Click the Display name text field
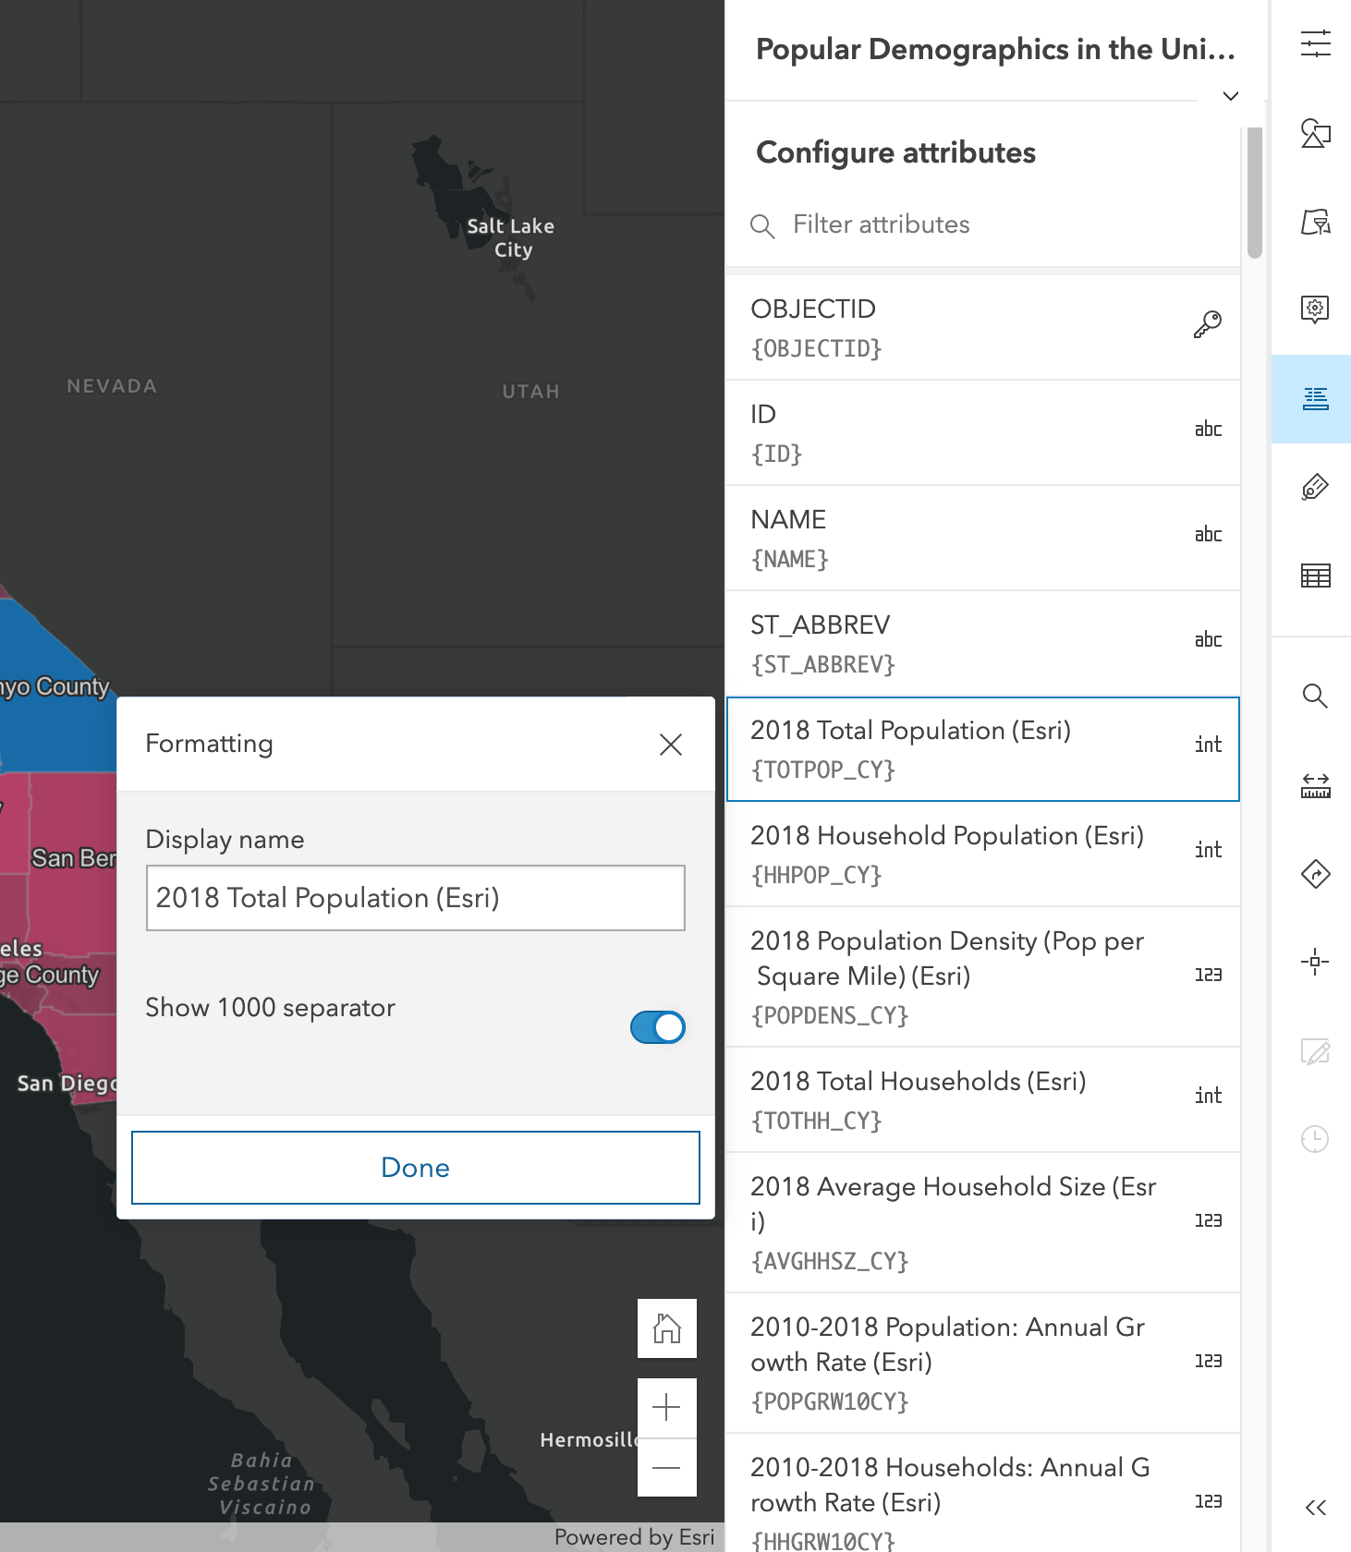The height and width of the screenshot is (1552, 1351). click(416, 898)
